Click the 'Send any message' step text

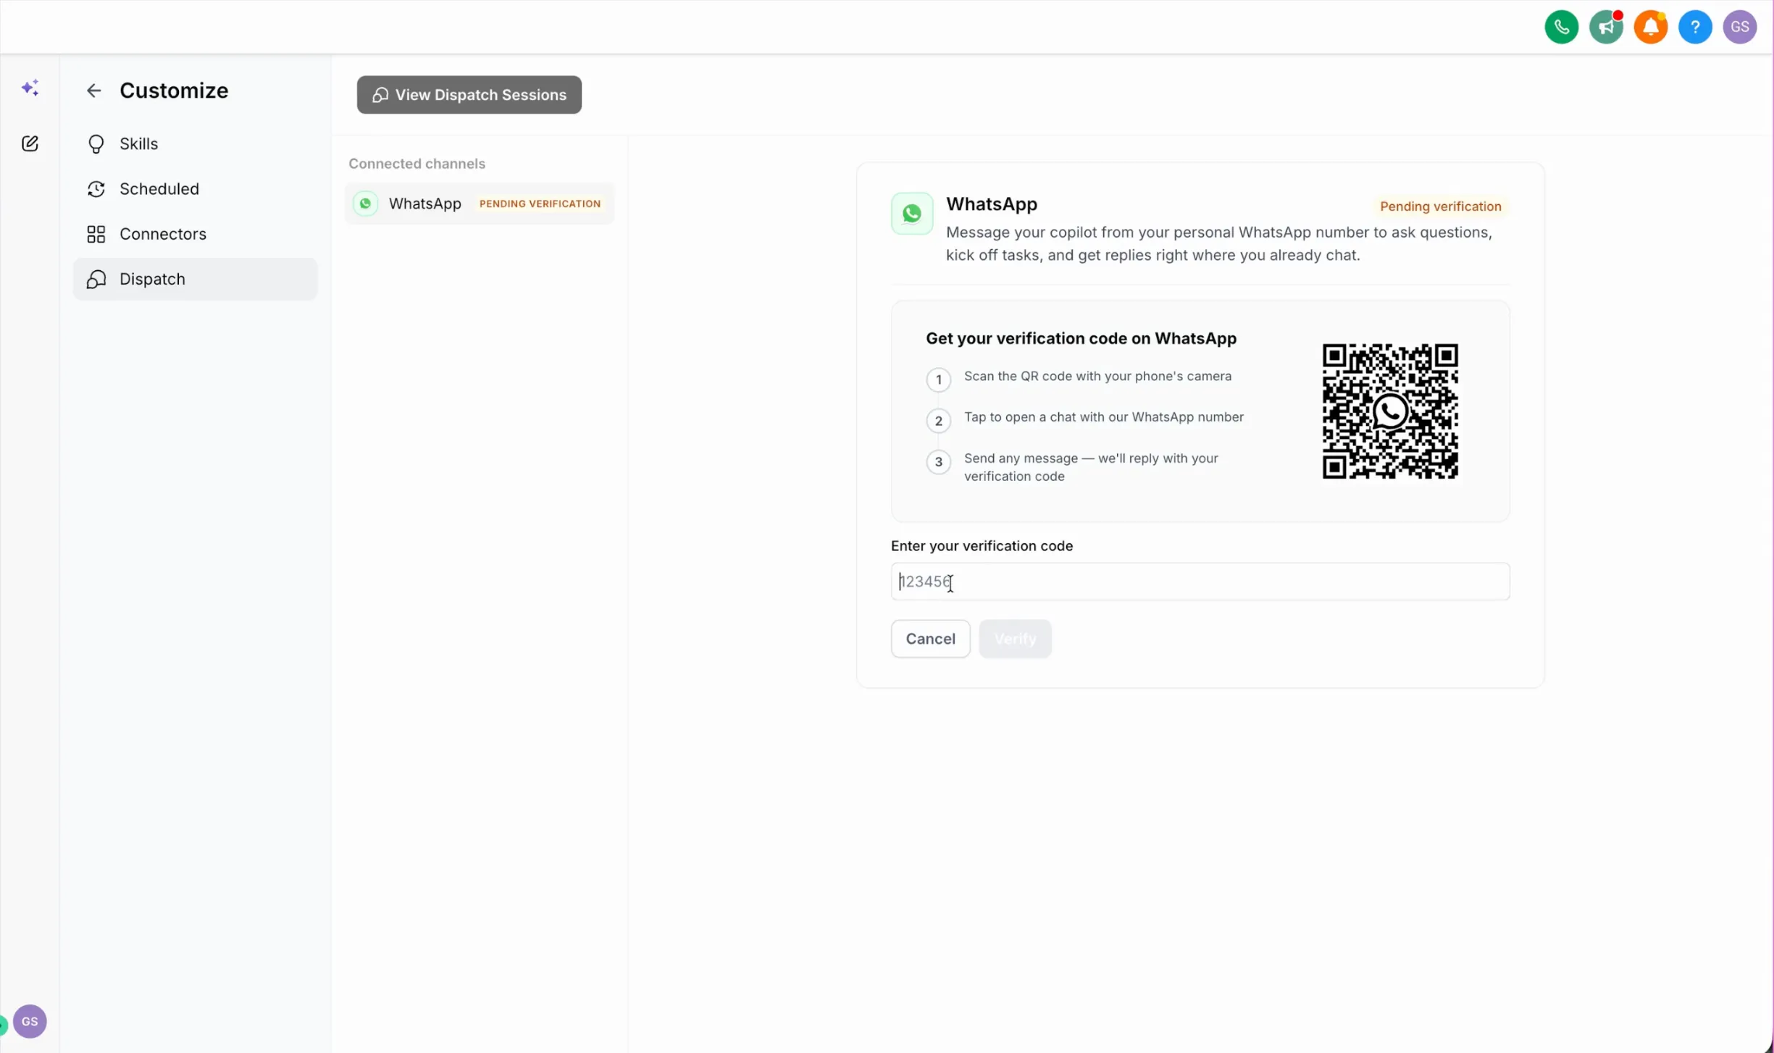coord(1091,467)
